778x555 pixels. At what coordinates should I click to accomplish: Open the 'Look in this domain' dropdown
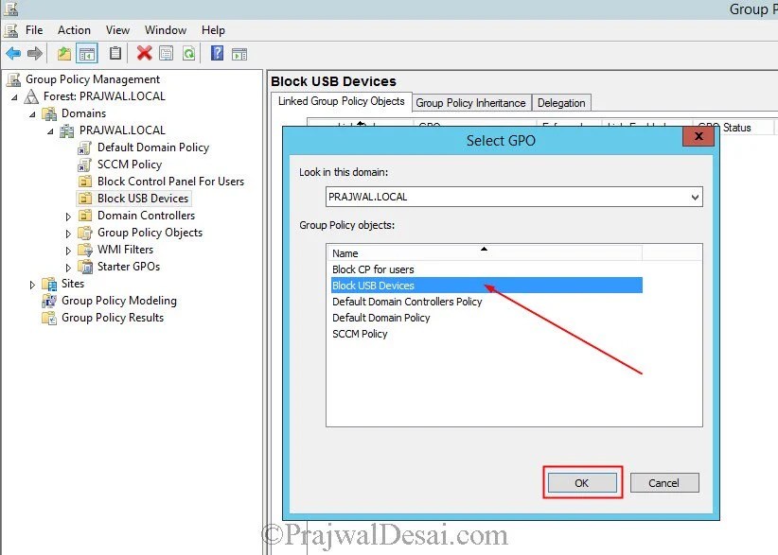pos(697,197)
